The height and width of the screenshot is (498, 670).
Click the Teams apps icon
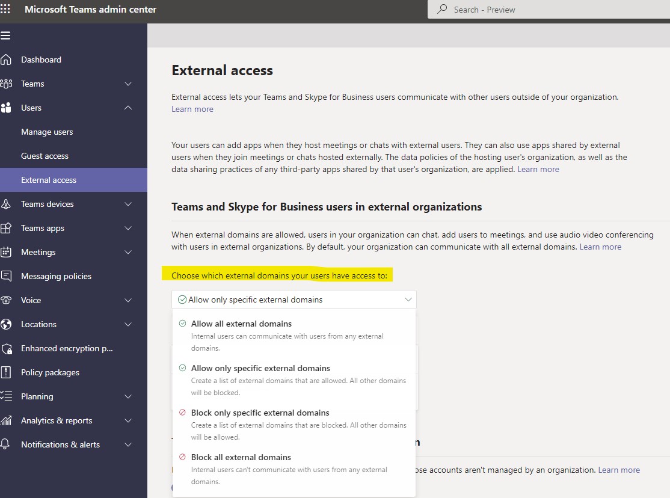[6, 229]
